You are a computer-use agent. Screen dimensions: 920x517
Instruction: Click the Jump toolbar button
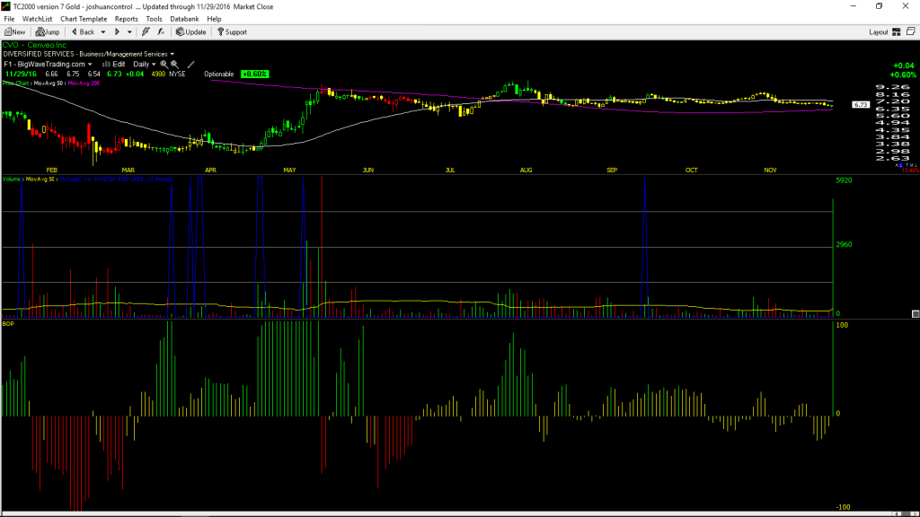coord(48,32)
